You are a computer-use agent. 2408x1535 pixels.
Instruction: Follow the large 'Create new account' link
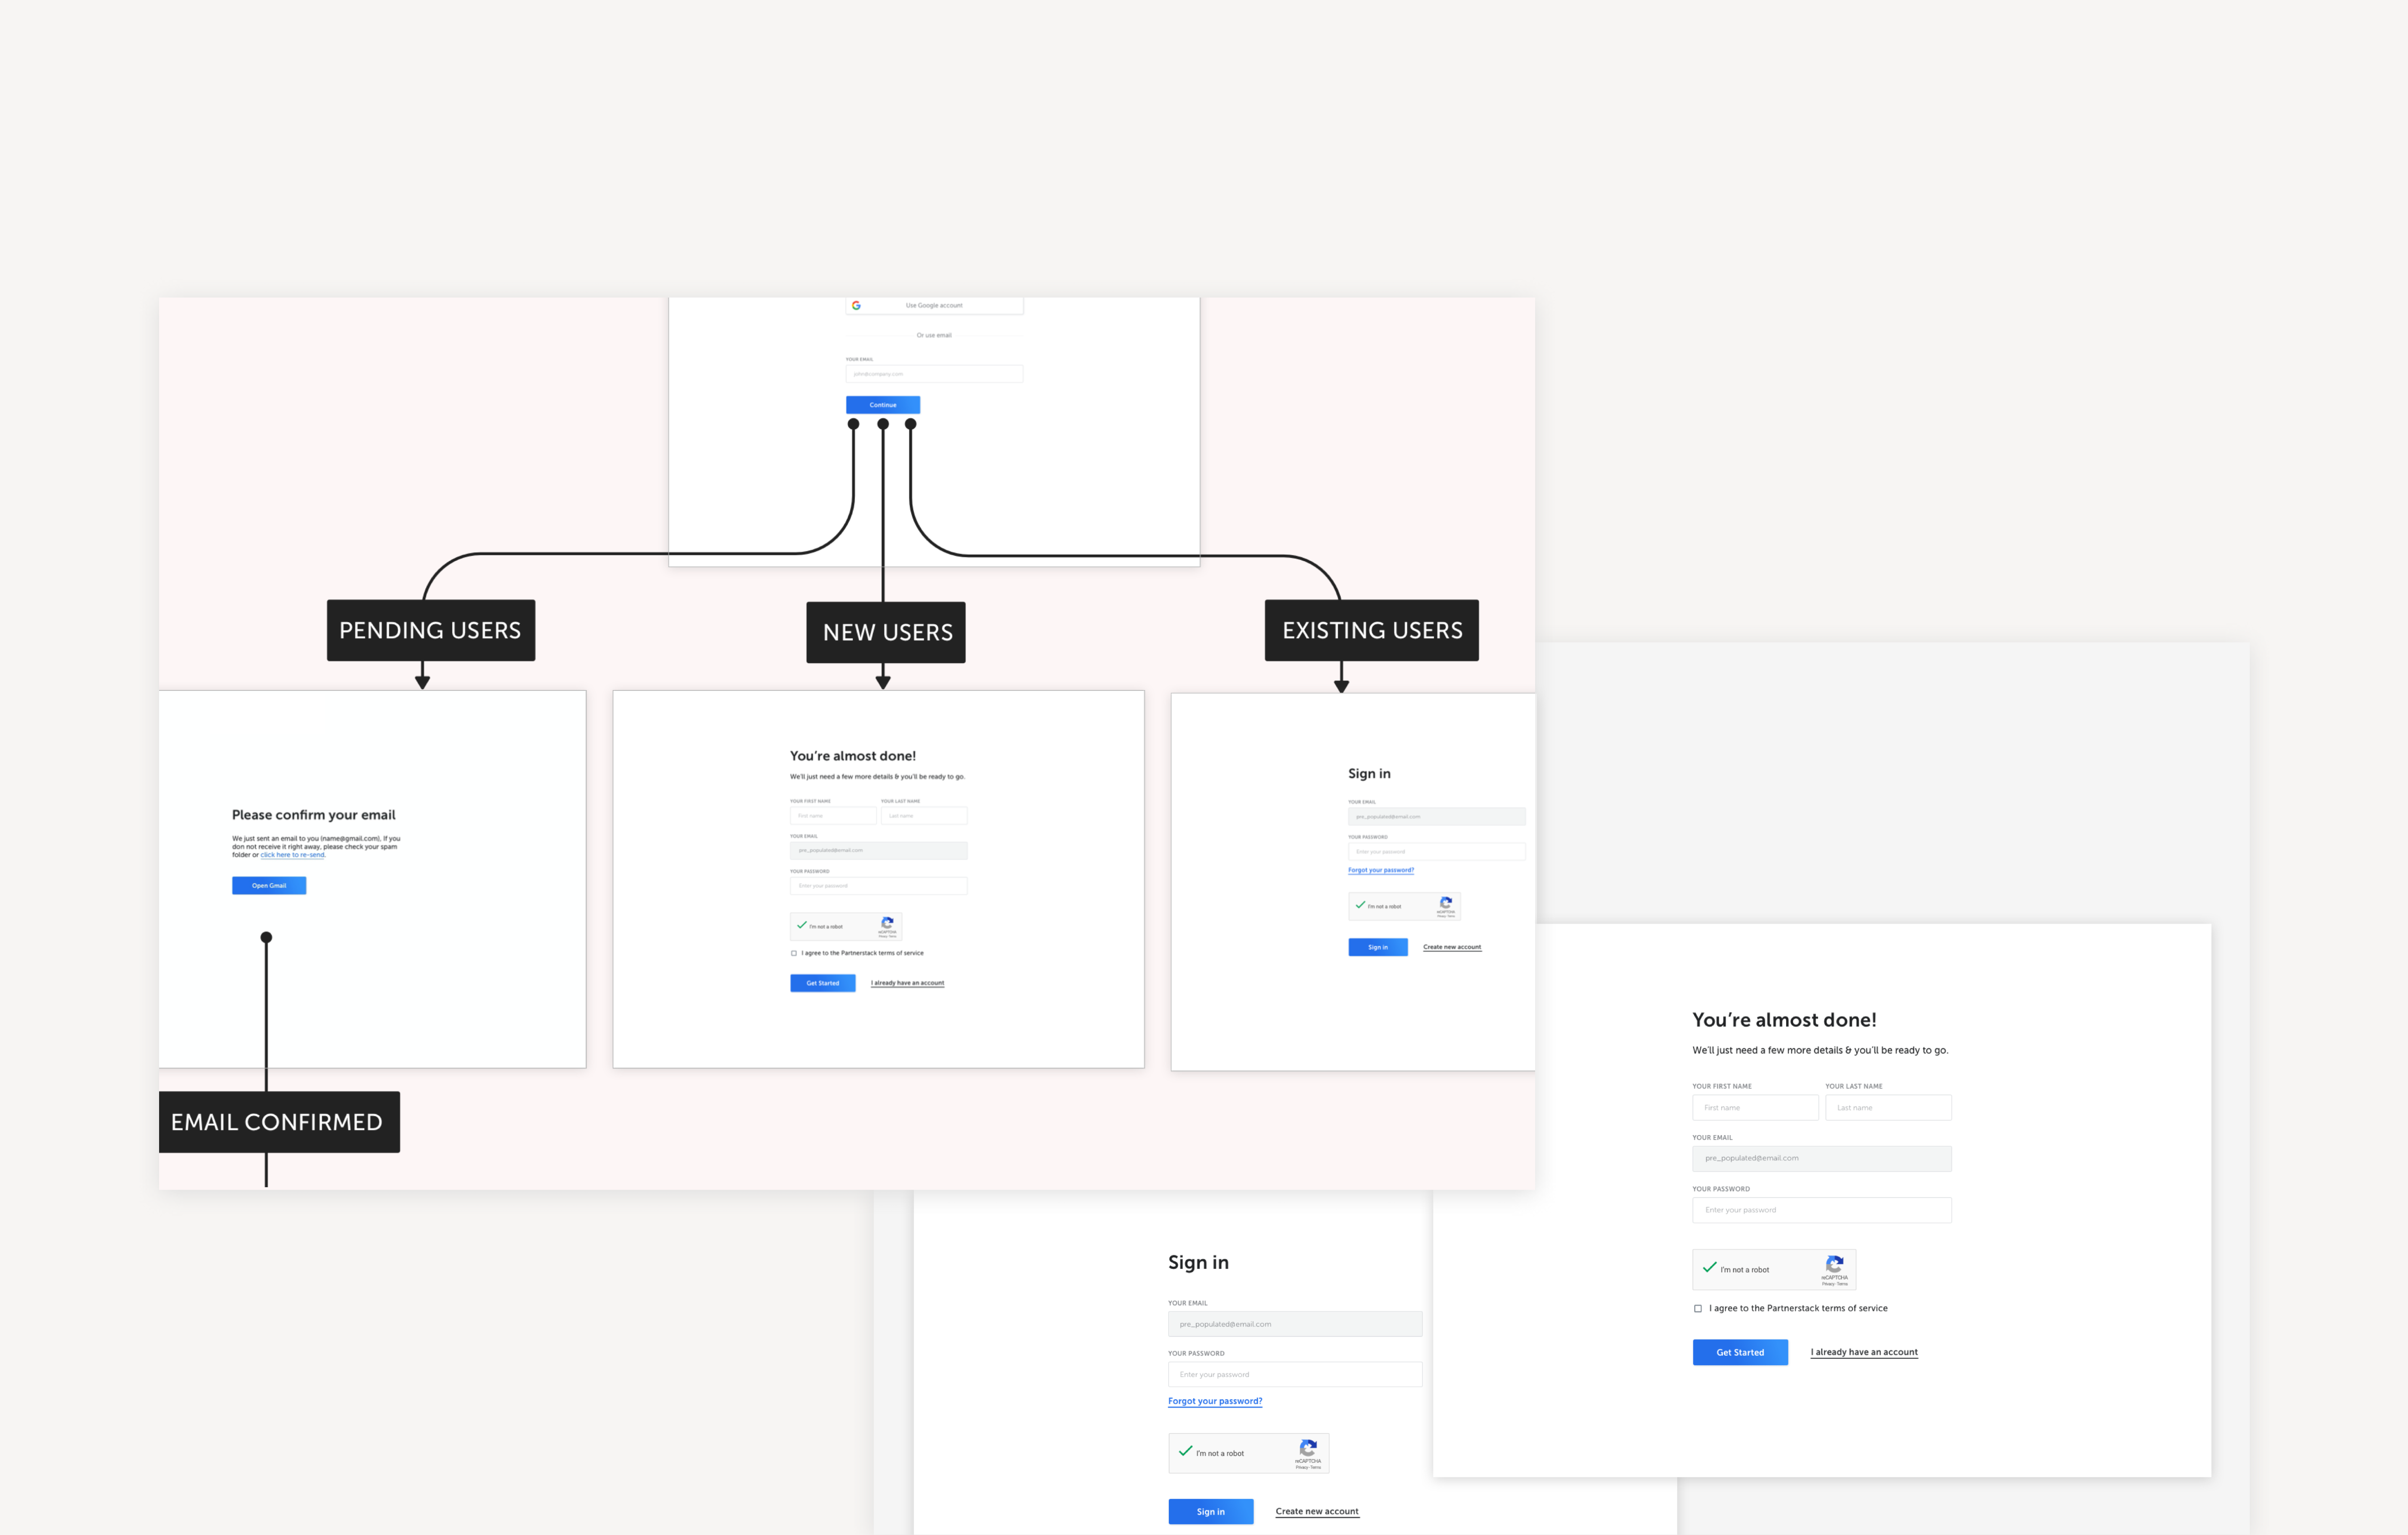(1317, 1511)
